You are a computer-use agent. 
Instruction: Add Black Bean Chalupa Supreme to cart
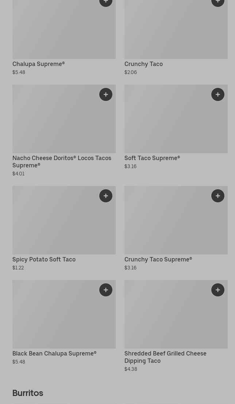(x=106, y=290)
